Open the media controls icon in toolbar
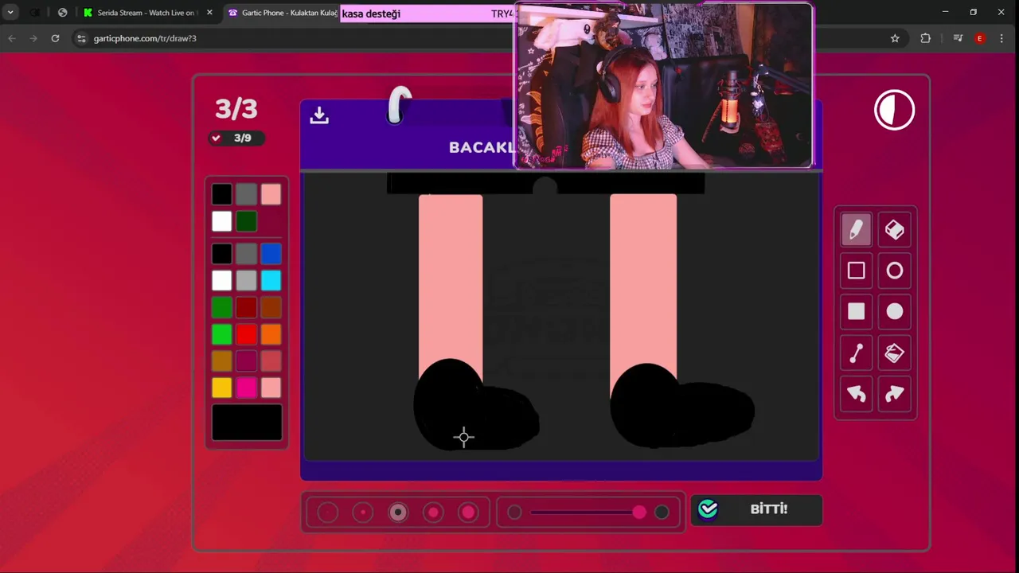The width and height of the screenshot is (1019, 573). coord(958,38)
